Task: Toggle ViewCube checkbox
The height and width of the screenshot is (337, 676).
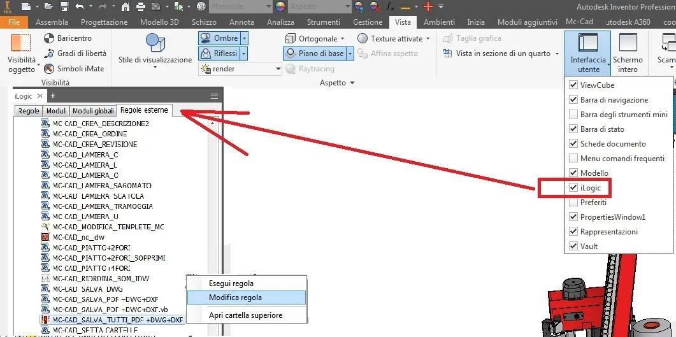Action: pyautogui.click(x=573, y=85)
